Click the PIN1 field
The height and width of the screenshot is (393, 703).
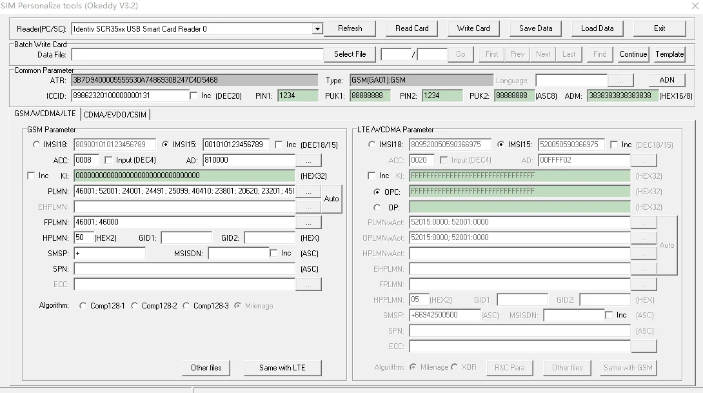(298, 96)
